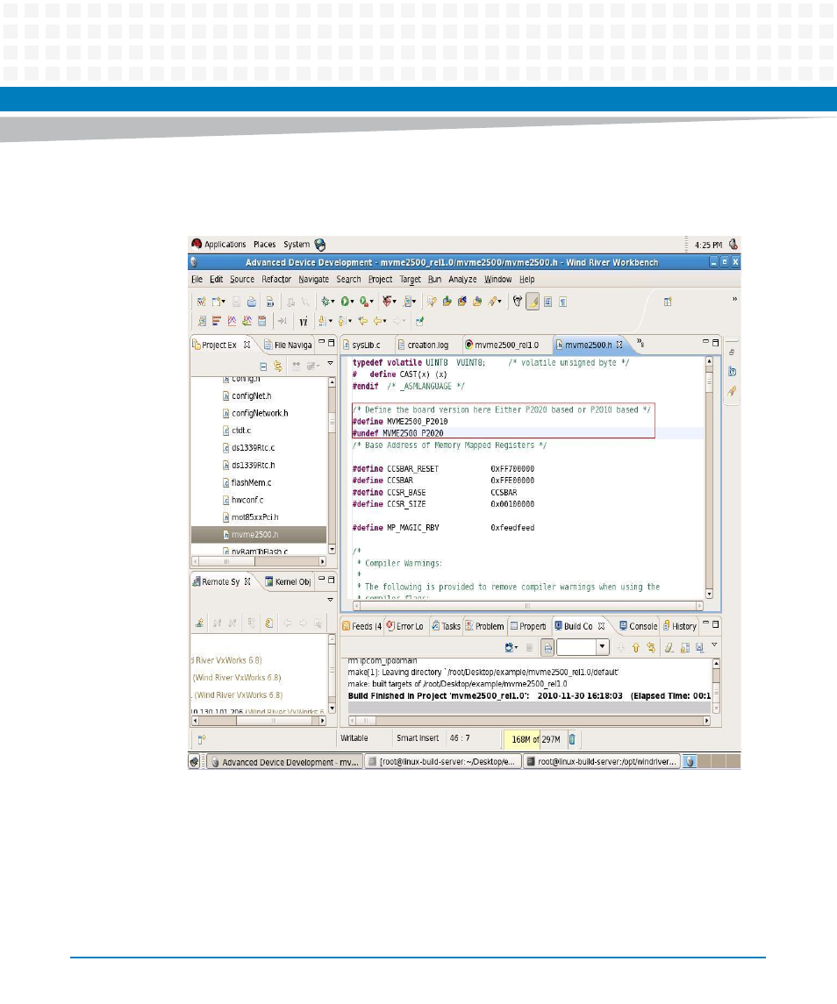The height and width of the screenshot is (1004, 837).
Task: Open Run icon dropdown arrow
Action: [x=353, y=303]
